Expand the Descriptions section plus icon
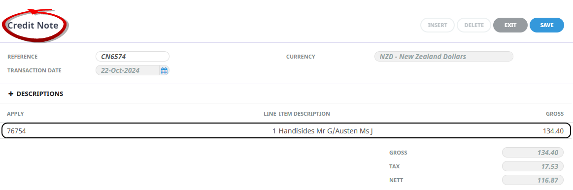Image resolution: width=573 pixels, height=190 pixels. click(x=11, y=94)
